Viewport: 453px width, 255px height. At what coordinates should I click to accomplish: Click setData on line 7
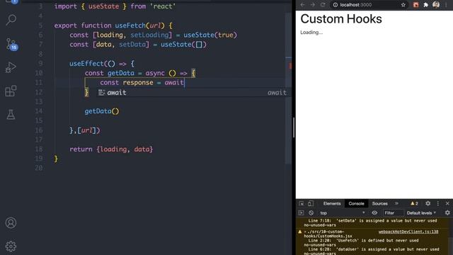[x=132, y=45]
